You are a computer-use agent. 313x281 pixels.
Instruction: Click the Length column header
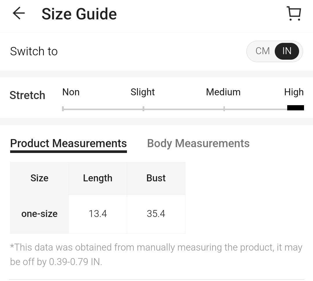click(x=98, y=178)
